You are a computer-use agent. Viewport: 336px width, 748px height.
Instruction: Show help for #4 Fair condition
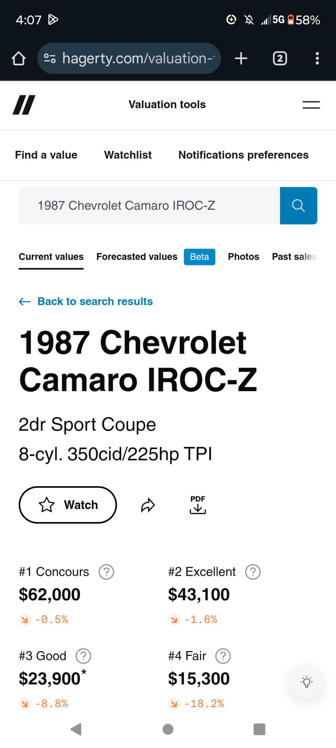(223, 656)
